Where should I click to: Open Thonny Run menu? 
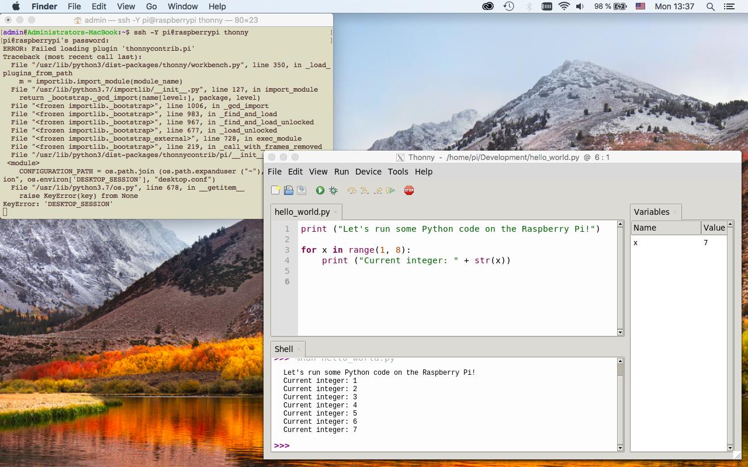coord(341,172)
